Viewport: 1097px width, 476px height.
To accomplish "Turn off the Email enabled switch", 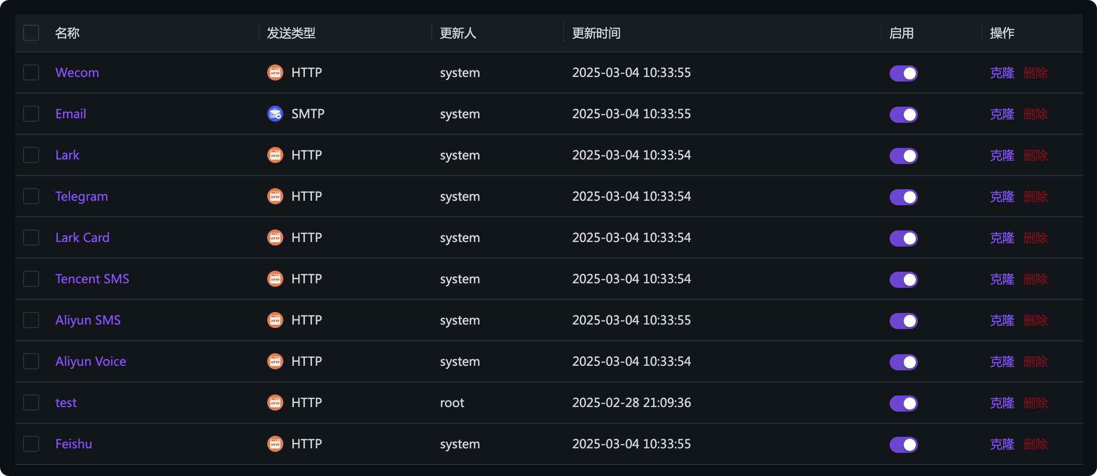I will [903, 115].
